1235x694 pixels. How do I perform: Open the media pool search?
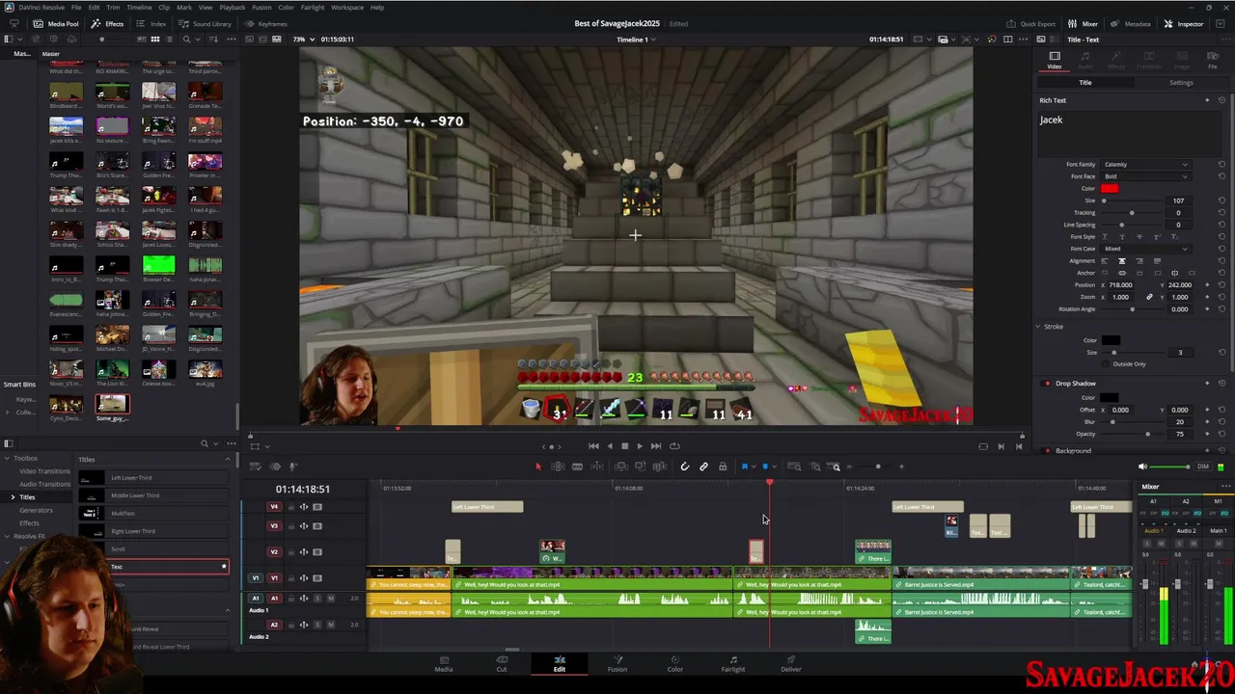point(187,39)
